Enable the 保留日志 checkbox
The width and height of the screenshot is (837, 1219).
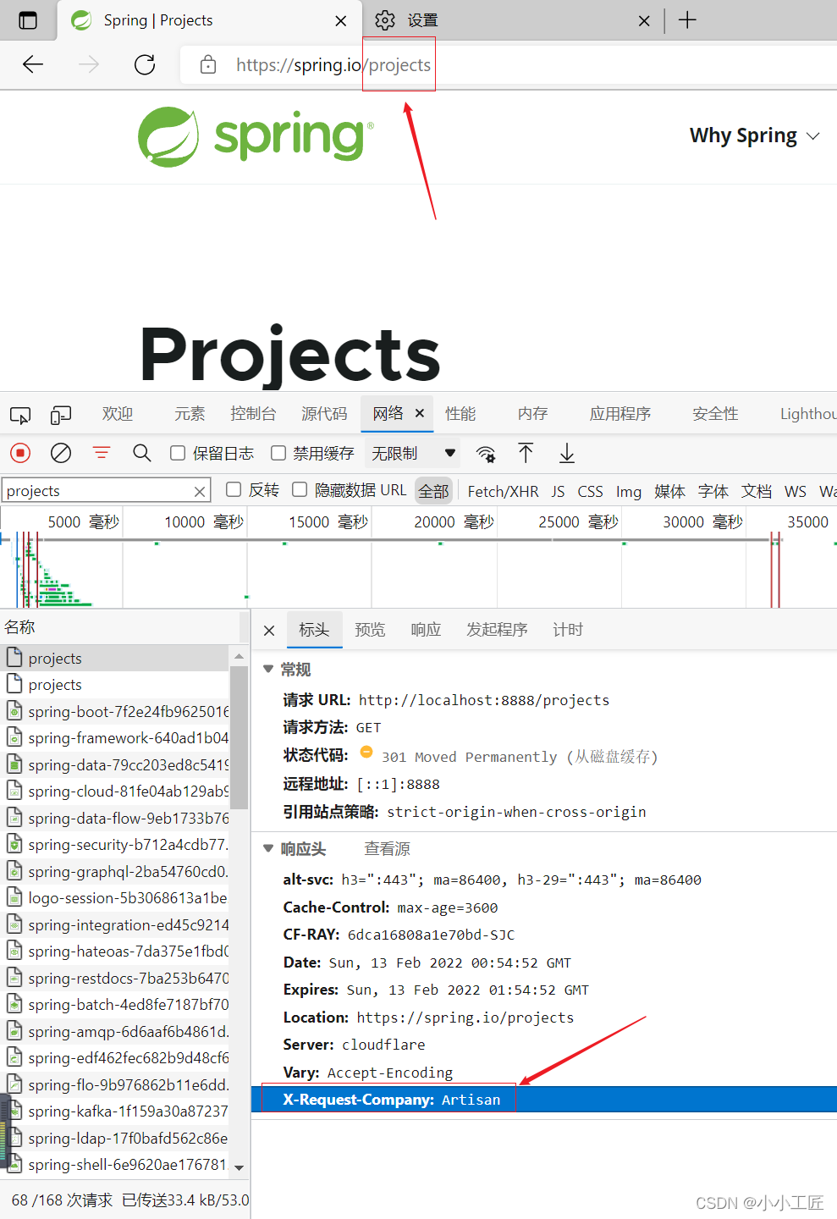point(178,453)
